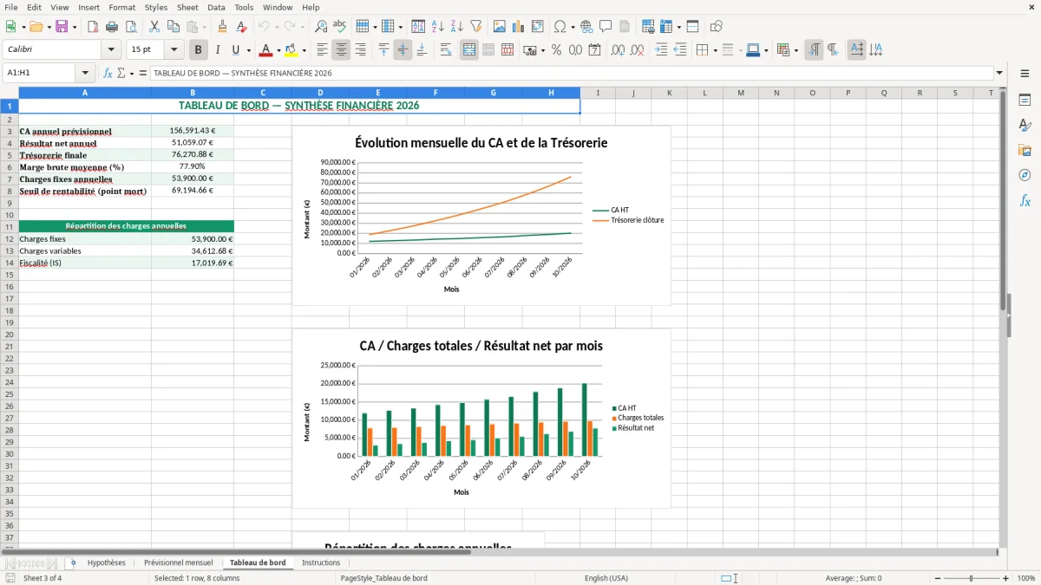Screen dimensions: 1041x585
Task: Toggle Align Left
Action: (x=322, y=50)
